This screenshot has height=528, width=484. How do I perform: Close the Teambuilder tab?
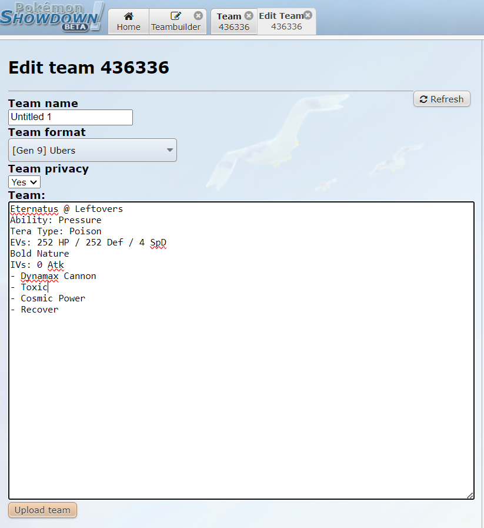tap(198, 16)
